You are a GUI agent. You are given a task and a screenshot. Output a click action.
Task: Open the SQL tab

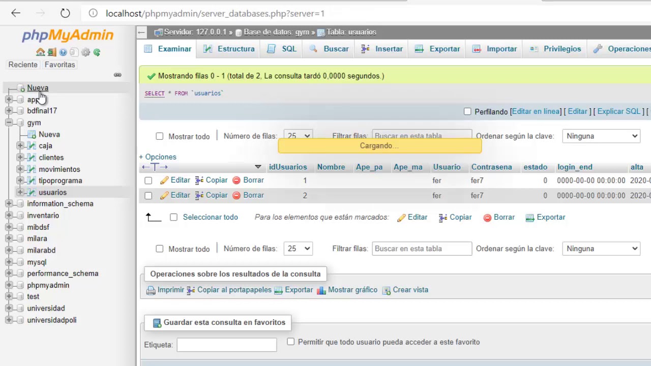pyautogui.click(x=282, y=49)
